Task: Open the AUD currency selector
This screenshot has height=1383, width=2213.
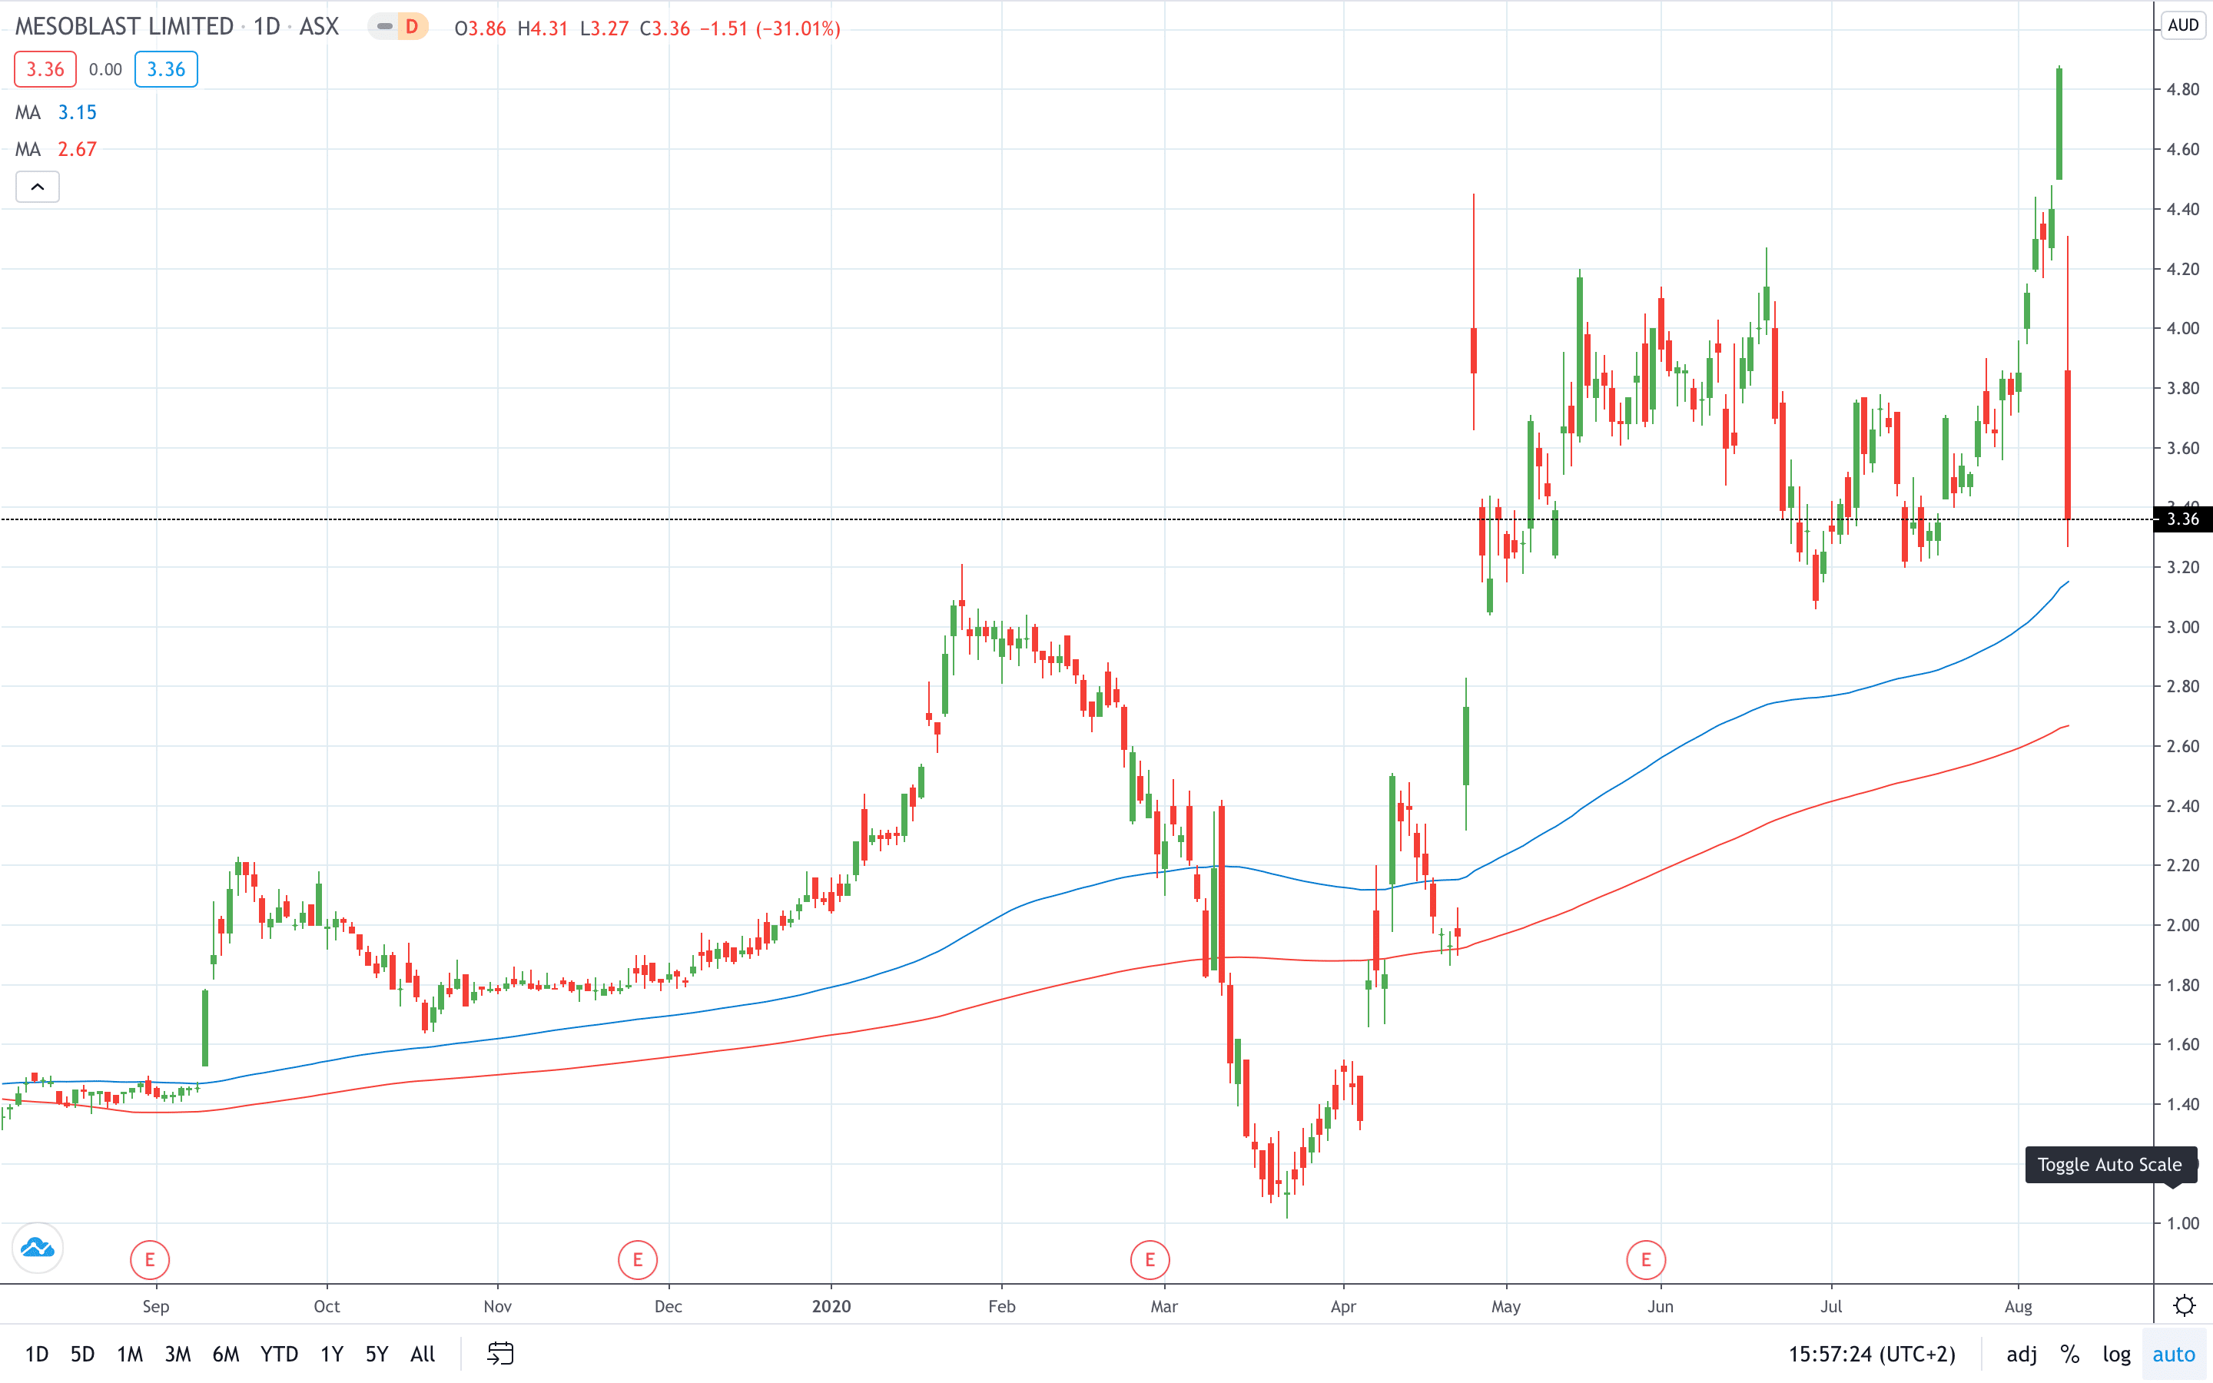Action: point(2183,25)
